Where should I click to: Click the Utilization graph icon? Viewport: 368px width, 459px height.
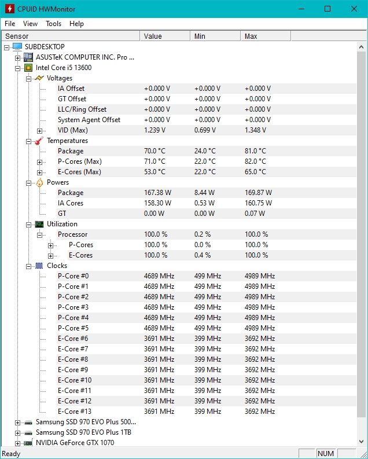pyautogui.click(x=39, y=224)
